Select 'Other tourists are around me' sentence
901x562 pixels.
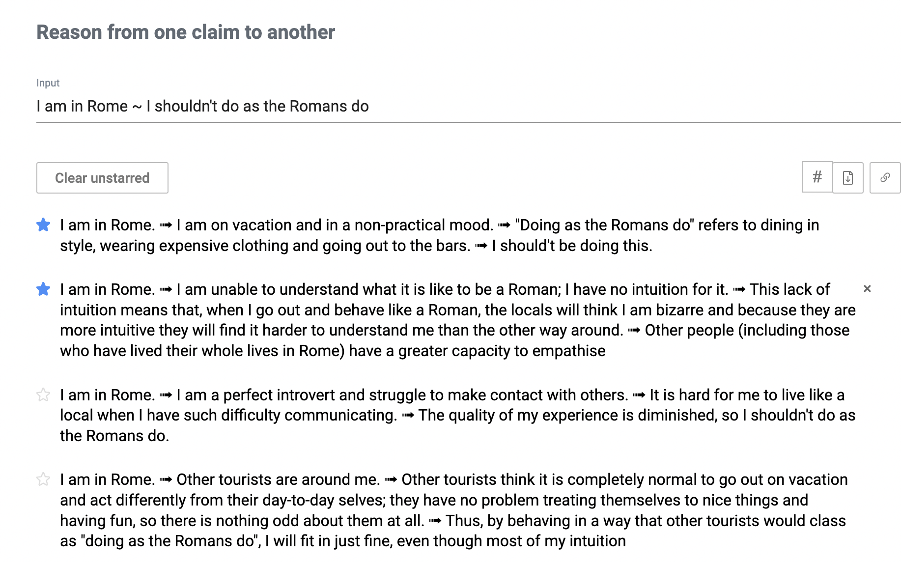[x=278, y=479]
